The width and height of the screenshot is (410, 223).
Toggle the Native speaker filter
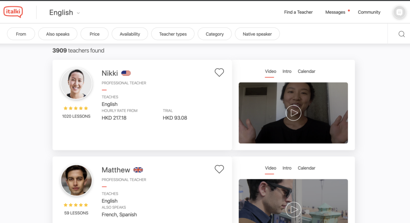pyautogui.click(x=257, y=34)
